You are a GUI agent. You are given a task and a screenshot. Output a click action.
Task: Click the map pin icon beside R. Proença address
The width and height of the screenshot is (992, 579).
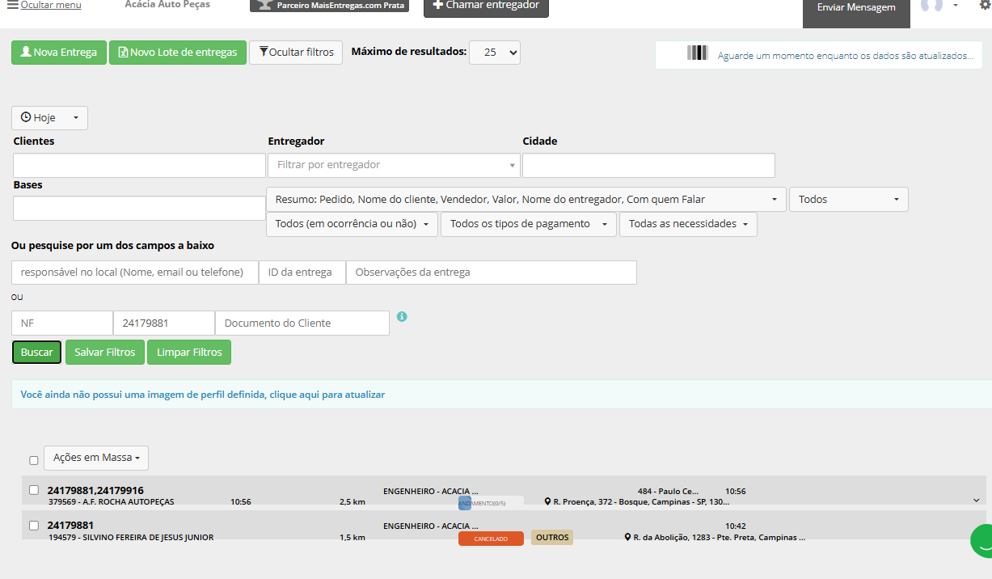pos(548,502)
